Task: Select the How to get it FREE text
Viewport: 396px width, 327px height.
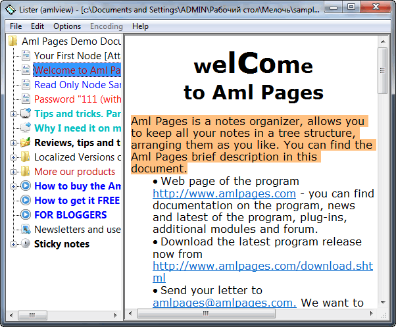Action: [x=77, y=200]
